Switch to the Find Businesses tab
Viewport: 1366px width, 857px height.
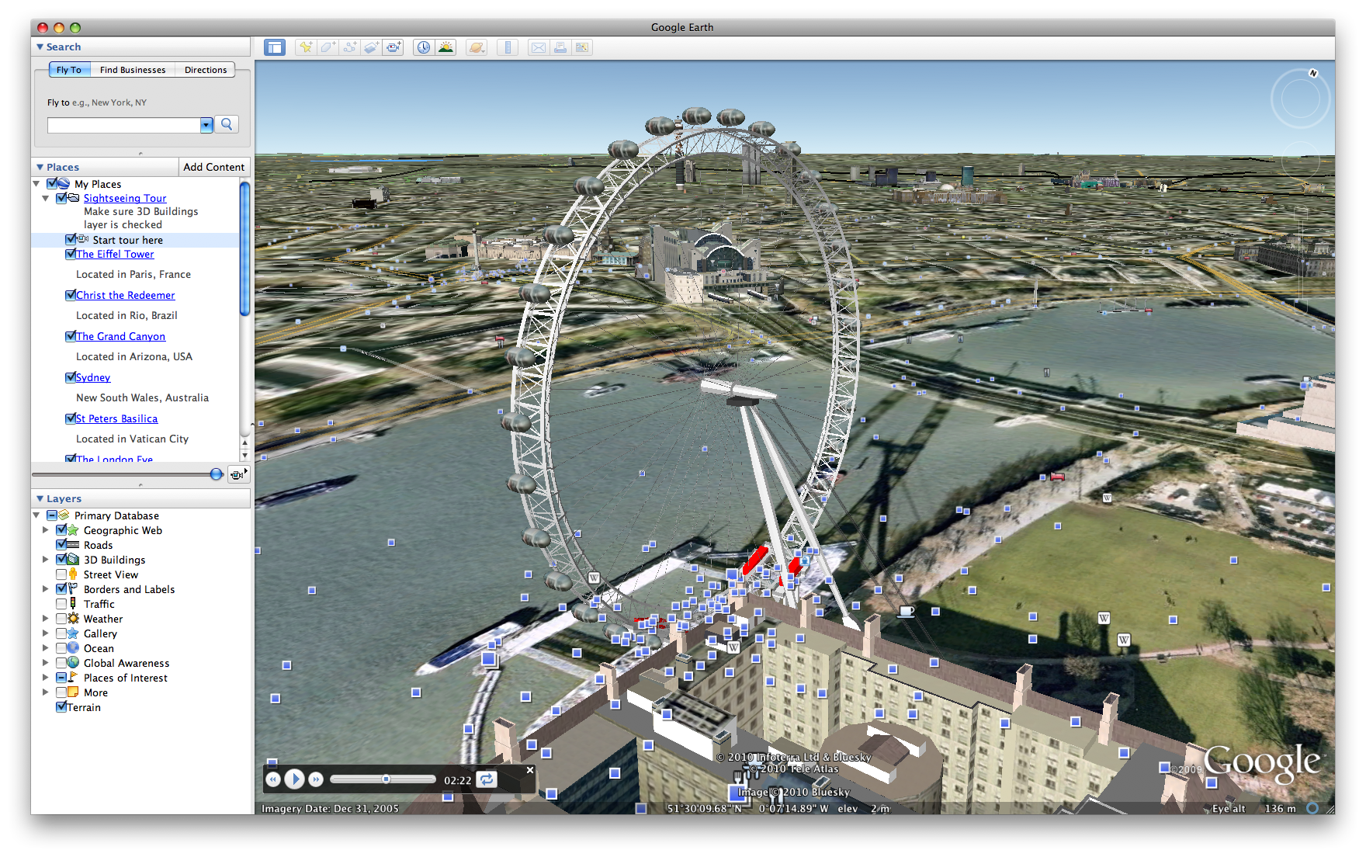click(x=133, y=70)
